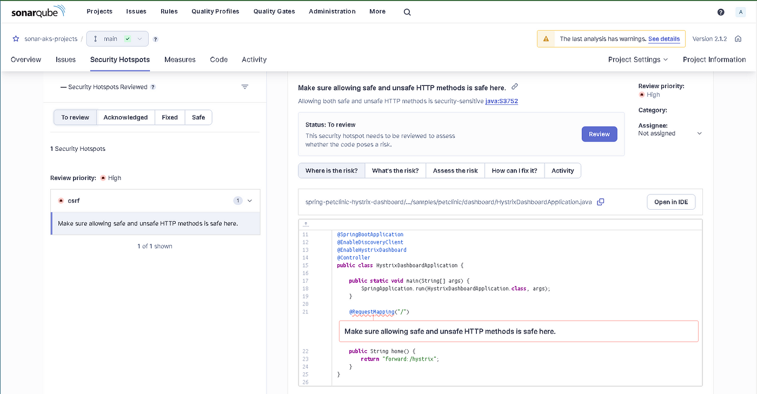Open the See details link
The image size is (757, 394).
tap(664, 39)
